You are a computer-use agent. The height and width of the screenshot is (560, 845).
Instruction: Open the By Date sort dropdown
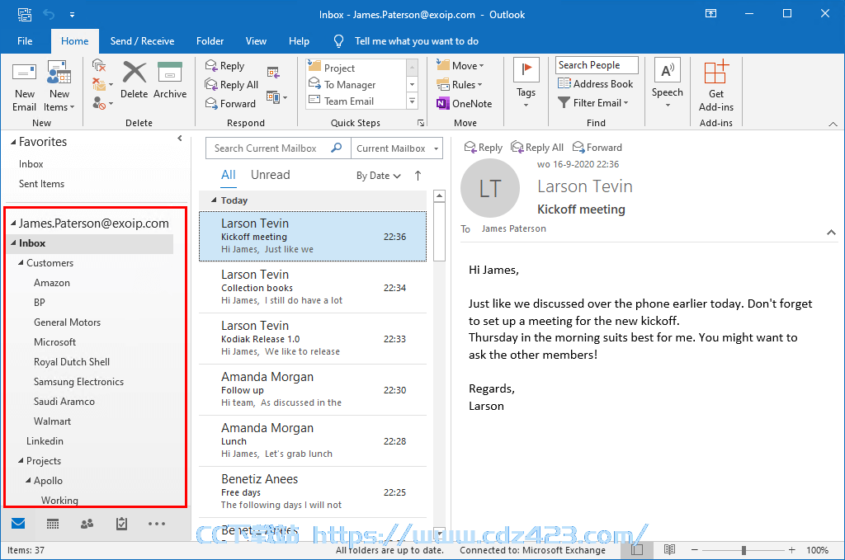click(378, 176)
